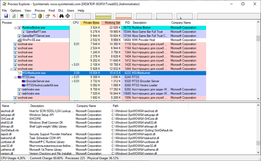
Task: Click the crosshair Find Window icon
Action: [x=68, y=16]
